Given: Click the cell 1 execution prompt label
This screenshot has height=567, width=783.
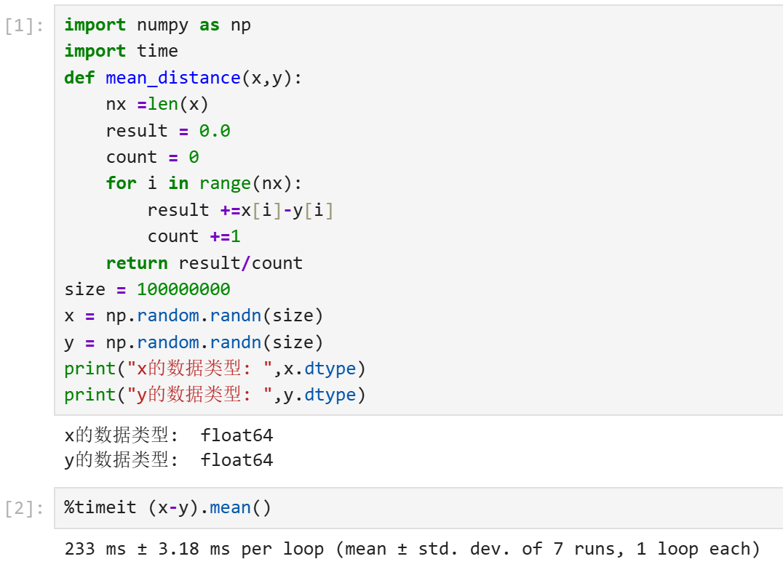Looking at the screenshot, I should 25,26.
